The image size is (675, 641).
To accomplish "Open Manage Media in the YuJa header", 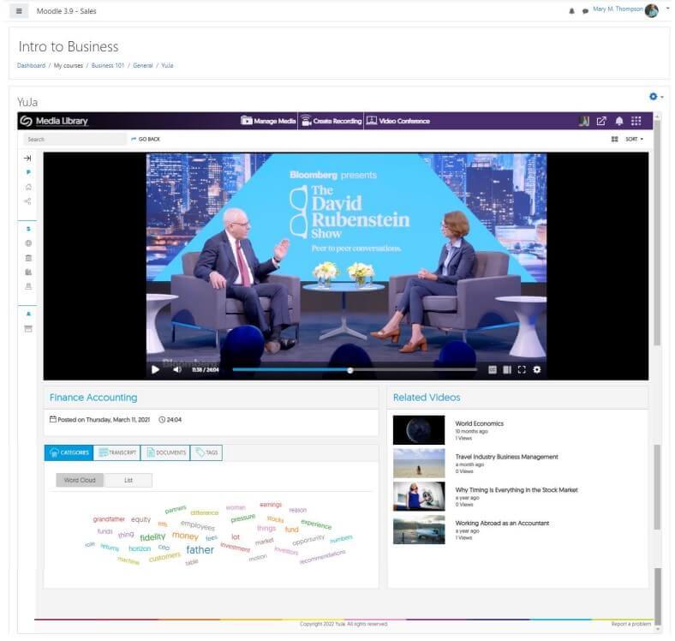I will click(x=268, y=121).
